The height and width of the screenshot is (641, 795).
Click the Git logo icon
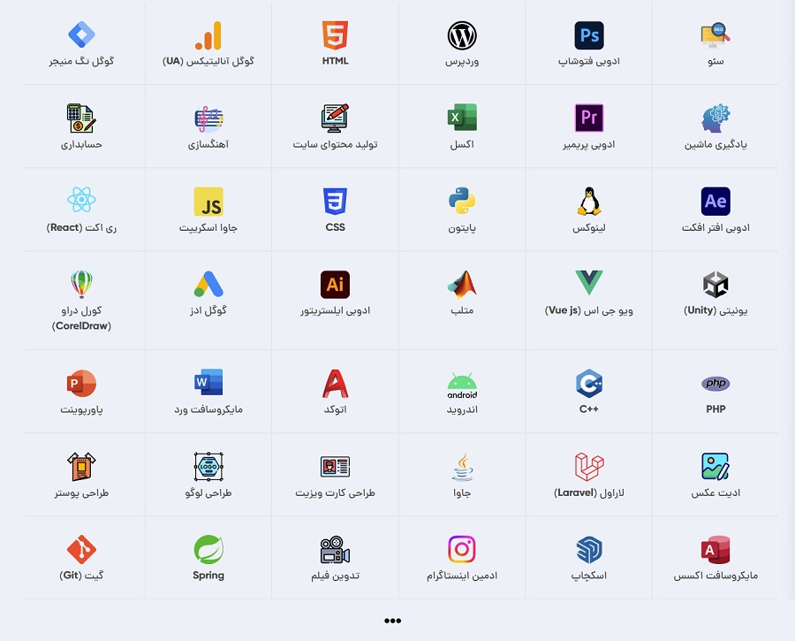tap(81, 549)
